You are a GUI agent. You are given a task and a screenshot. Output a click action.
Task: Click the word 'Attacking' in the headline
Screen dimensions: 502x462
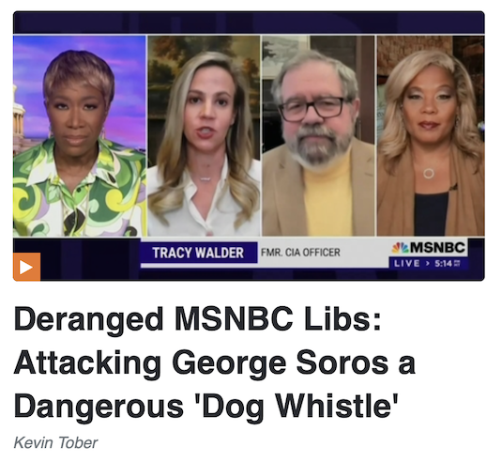pyautogui.click(x=87, y=363)
